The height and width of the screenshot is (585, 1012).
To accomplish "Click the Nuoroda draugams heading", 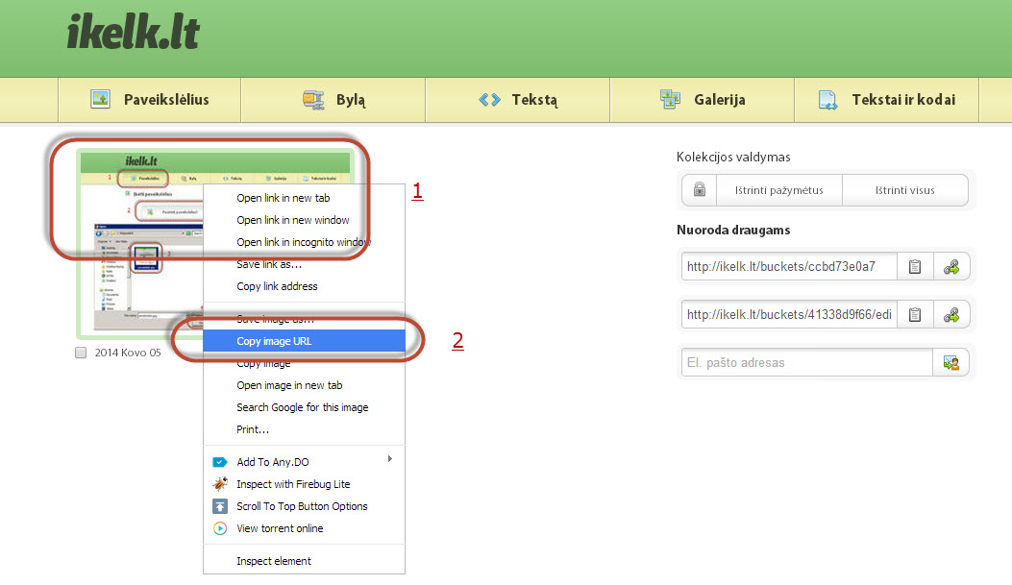I will click(733, 230).
